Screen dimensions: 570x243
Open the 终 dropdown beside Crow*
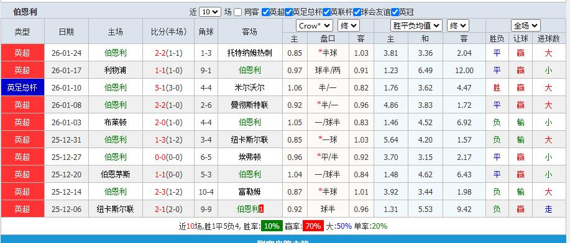349,26
